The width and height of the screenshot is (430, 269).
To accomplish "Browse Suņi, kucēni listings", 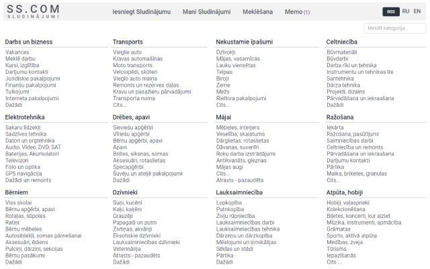I will coord(126,202).
